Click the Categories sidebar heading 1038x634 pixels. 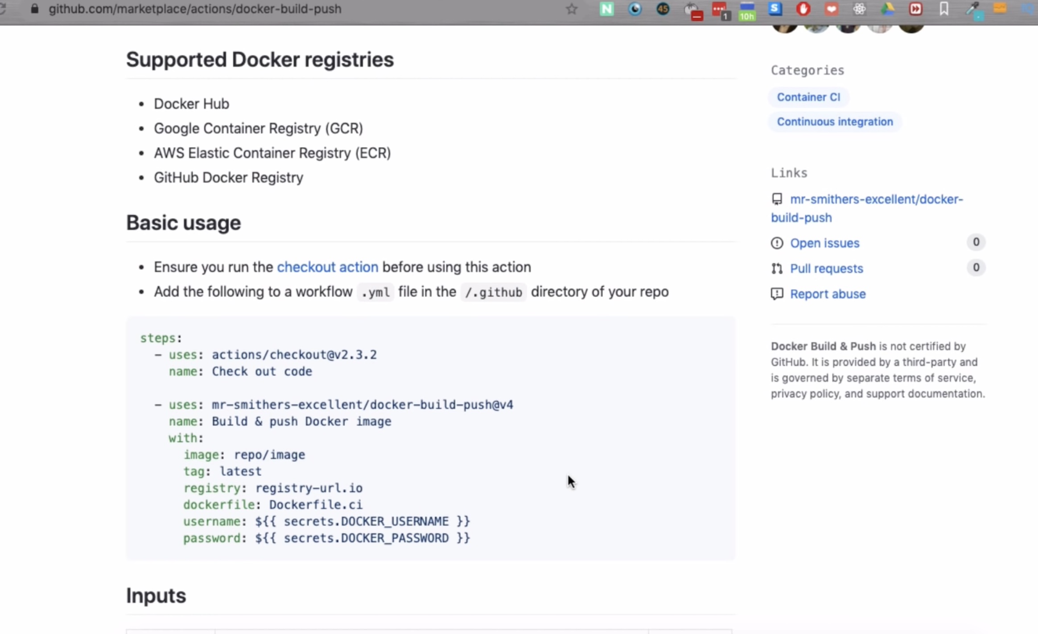pyautogui.click(x=807, y=70)
